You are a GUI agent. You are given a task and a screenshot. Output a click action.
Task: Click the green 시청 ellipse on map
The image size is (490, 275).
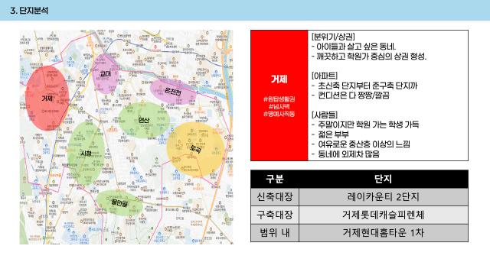pos(86,153)
